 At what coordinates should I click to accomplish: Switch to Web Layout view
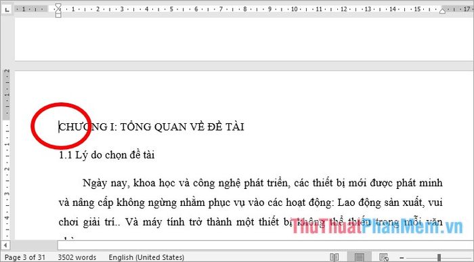pyautogui.click(x=384, y=257)
